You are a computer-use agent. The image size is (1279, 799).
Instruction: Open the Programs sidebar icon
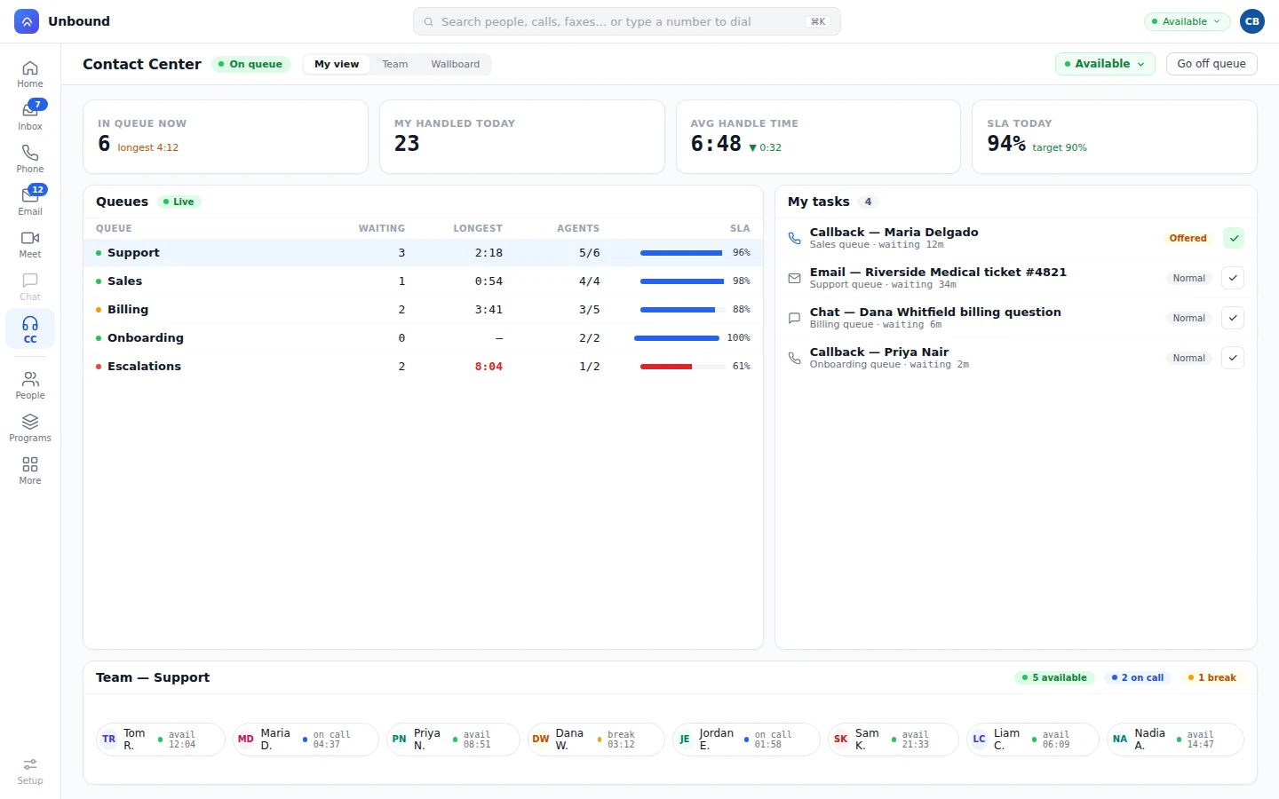30,427
